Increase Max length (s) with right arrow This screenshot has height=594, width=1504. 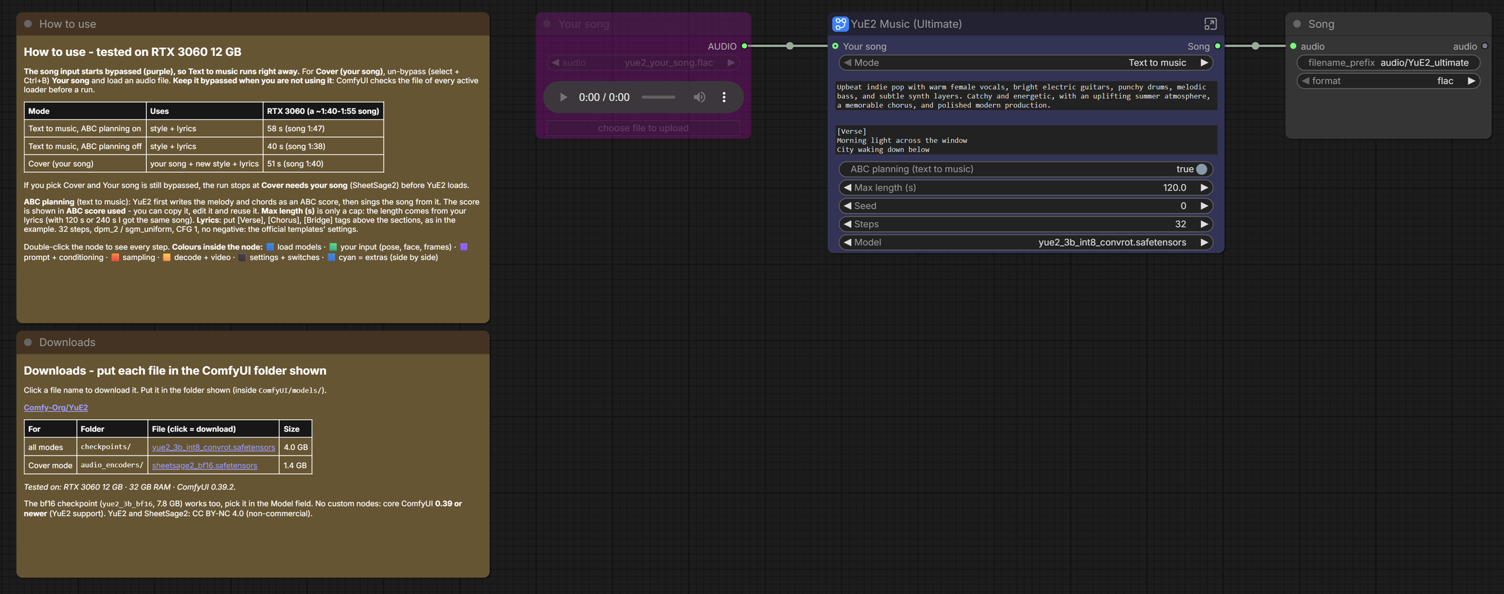[x=1204, y=188]
